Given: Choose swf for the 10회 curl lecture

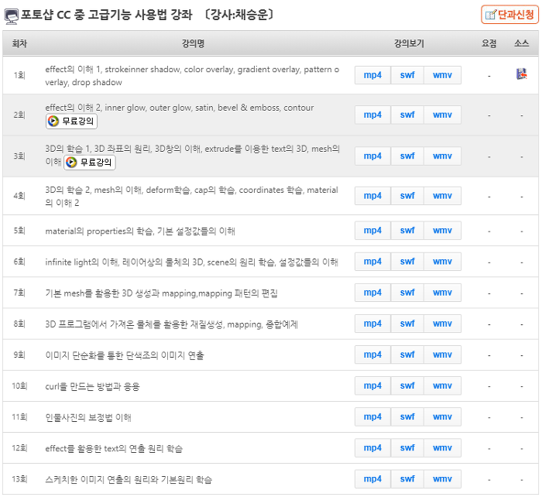Looking at the screenshot, I should [407, 386].
